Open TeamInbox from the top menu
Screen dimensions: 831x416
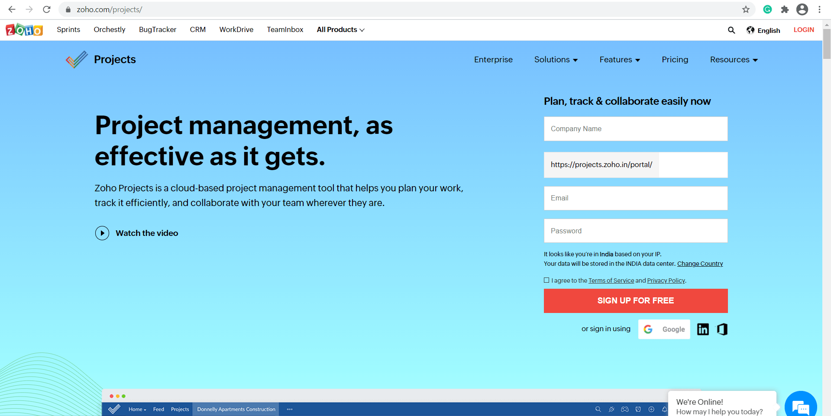[x=285, y=29]
